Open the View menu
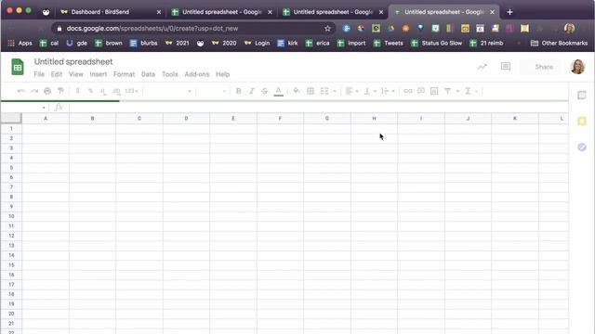The height and width of the screenshot is (334, 595). [76, 74]
